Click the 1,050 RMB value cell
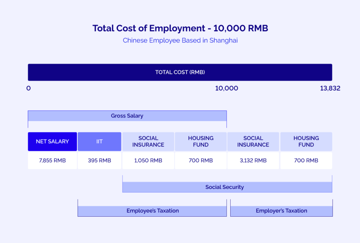The width and height of the screenshot is (360, 243). (148, 160)
